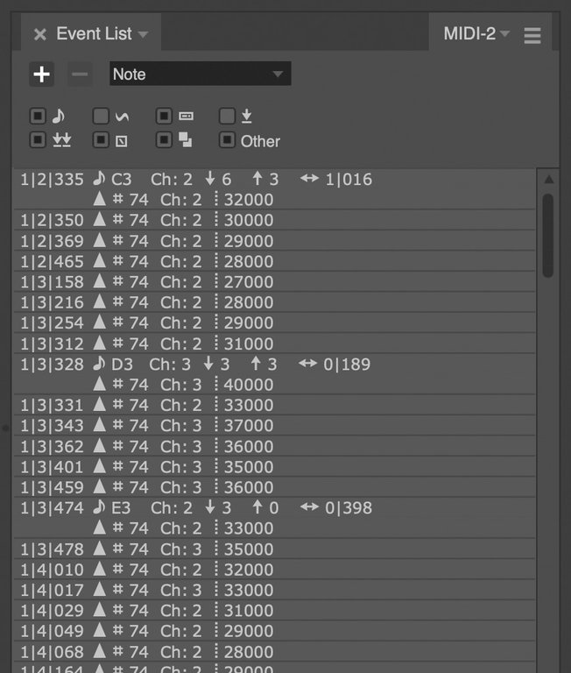Click the up arrow of the vertical scrollbar
This screenshot has height=673, width=571.
(x=548, y=181)
